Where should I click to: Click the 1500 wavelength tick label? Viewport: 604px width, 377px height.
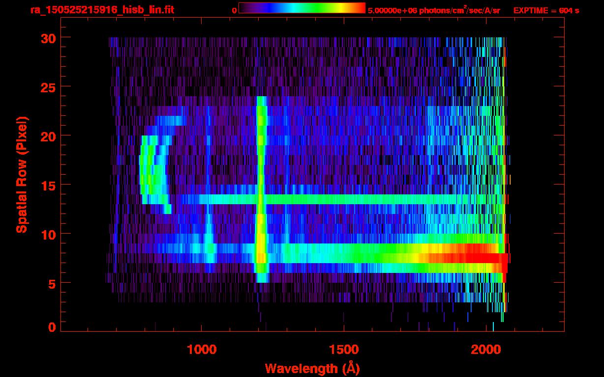344,350
